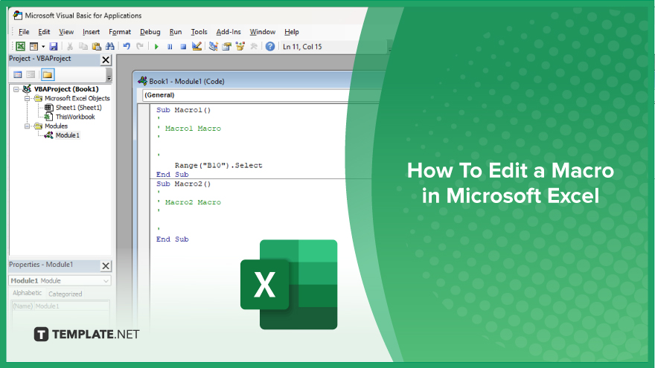Open Object Browser toolbar icon
The height and width of the screenshot is (368, 655).
coord(240,46)
